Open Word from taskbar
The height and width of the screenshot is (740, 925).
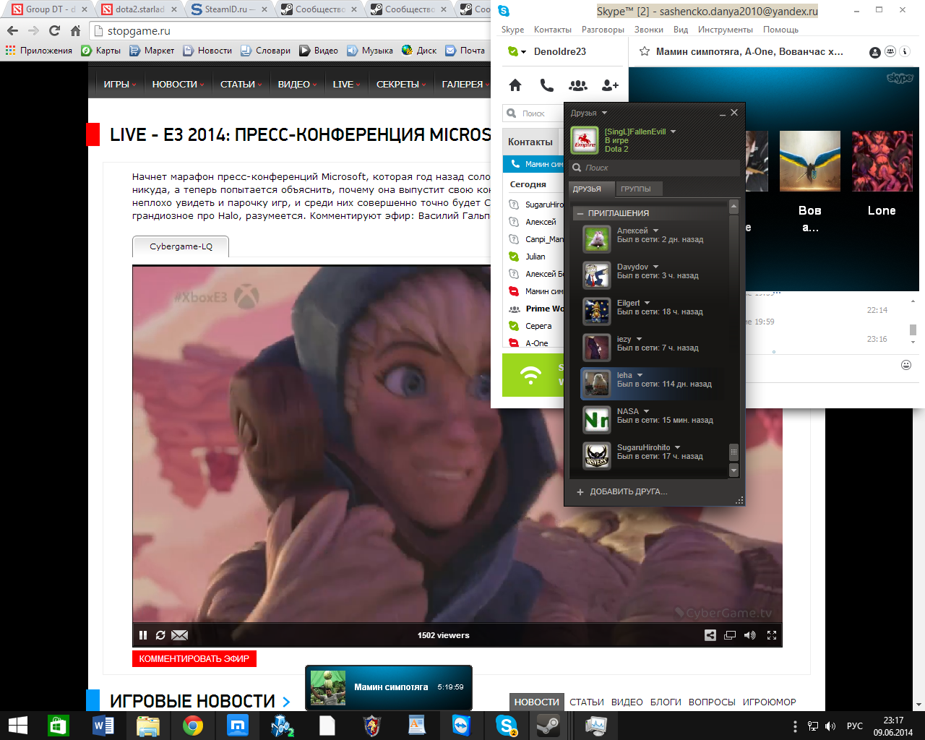pos(103,726)
